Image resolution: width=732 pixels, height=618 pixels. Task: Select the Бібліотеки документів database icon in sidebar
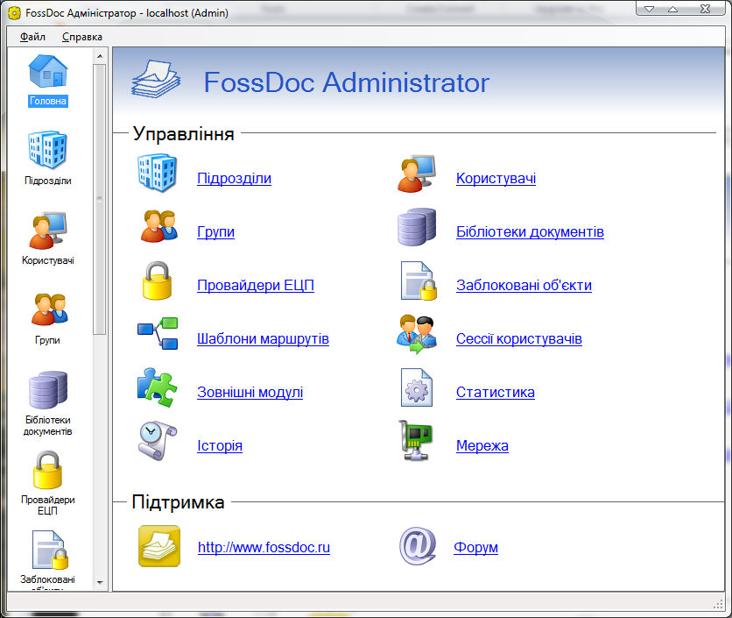[x=47, y=390]
